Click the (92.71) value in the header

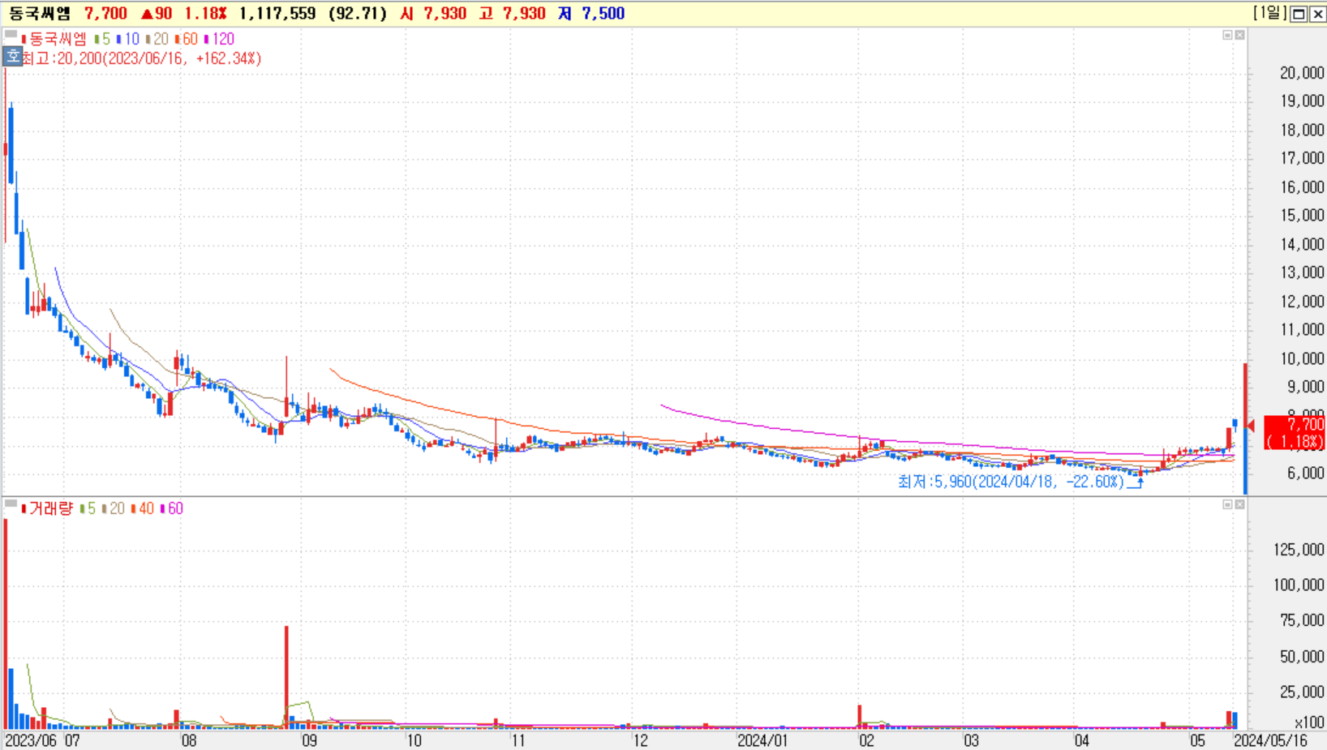click(x=358, y=14)
